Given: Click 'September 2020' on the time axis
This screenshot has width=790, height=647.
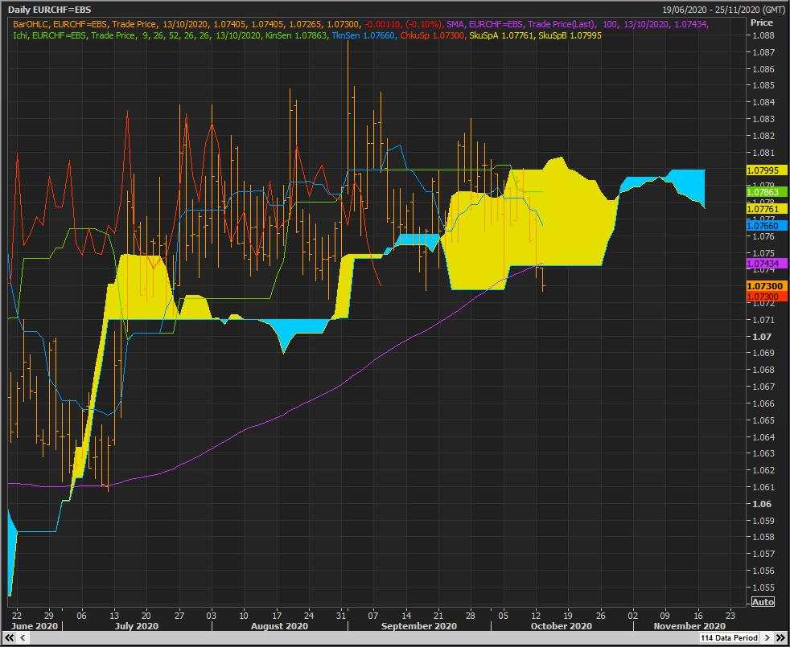Looking at the screenshot, I should click(419, 626).
